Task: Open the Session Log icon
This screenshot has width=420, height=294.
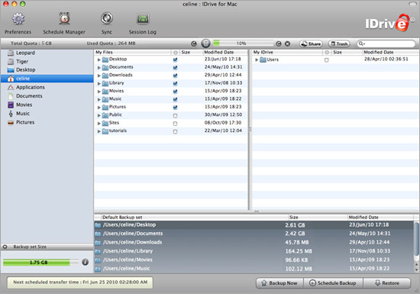Action: [x=143, y=18]
